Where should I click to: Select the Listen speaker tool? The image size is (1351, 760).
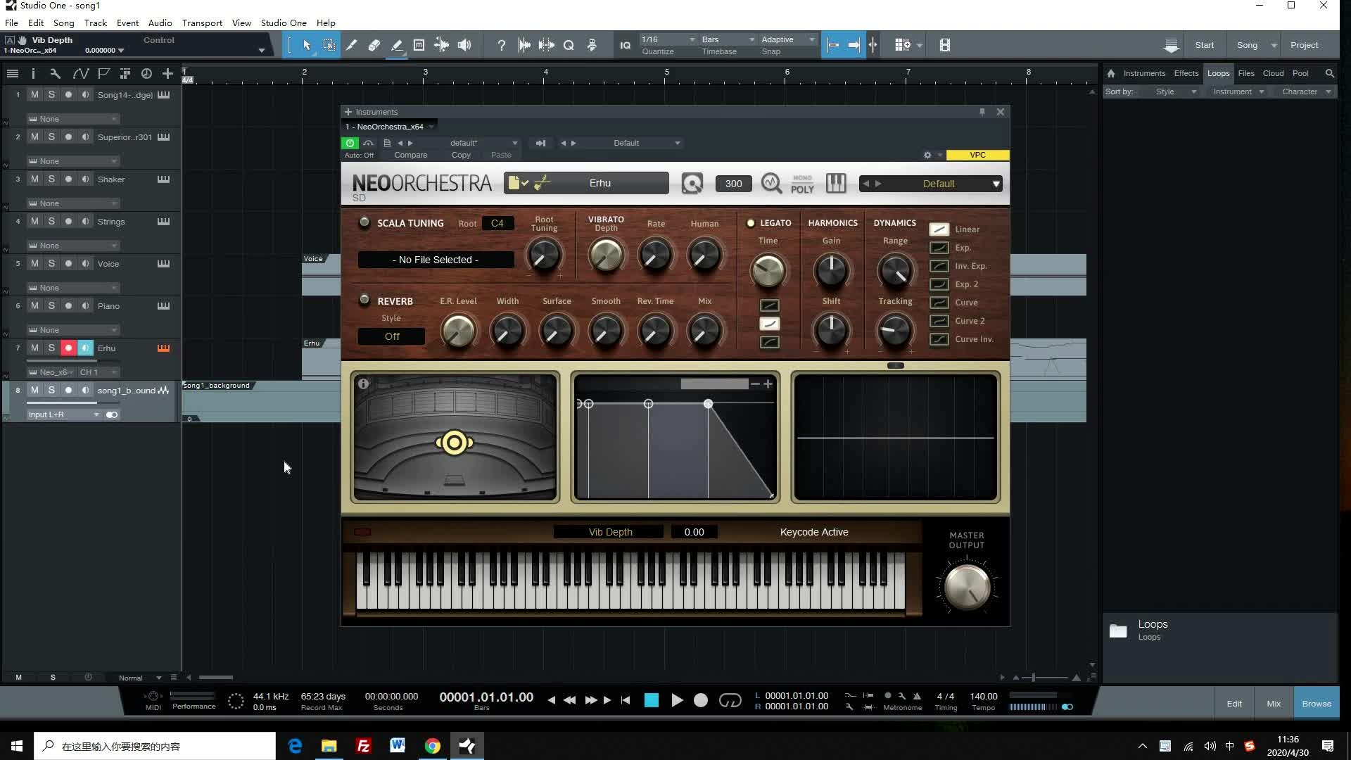click(464, 45)
